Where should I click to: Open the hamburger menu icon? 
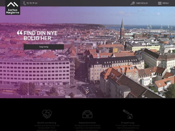160,3
